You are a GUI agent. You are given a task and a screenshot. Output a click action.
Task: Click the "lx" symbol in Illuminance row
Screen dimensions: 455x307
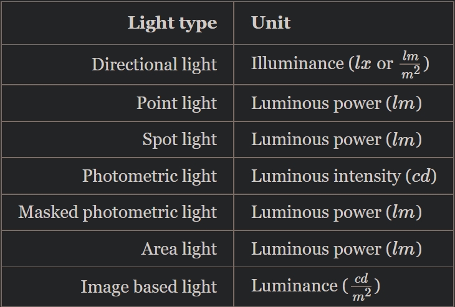coord(362,64)
